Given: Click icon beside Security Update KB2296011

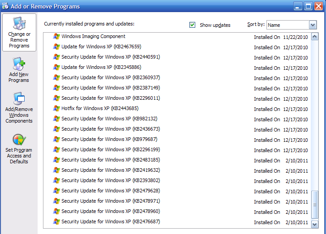Looking at the screenshot, I should coord(56,98).
